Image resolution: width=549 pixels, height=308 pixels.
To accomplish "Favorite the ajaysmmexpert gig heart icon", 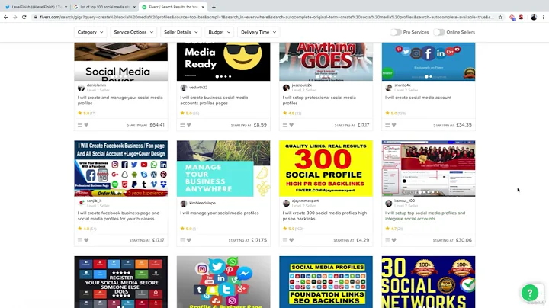I will pyautogui.click(x=291, y=240).
